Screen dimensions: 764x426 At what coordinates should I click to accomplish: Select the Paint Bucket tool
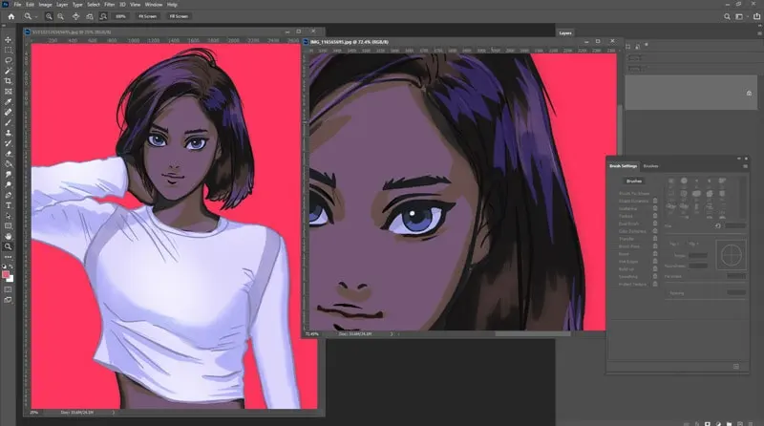8,163
